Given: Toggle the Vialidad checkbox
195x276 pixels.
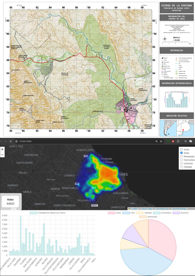Looking at the screenshot, I should (182, 167).
